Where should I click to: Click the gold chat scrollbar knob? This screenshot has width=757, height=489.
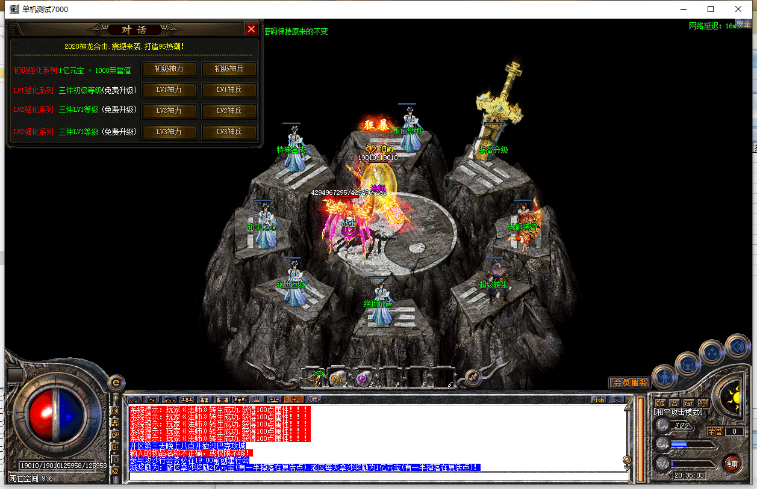click(x=628, y=460)
